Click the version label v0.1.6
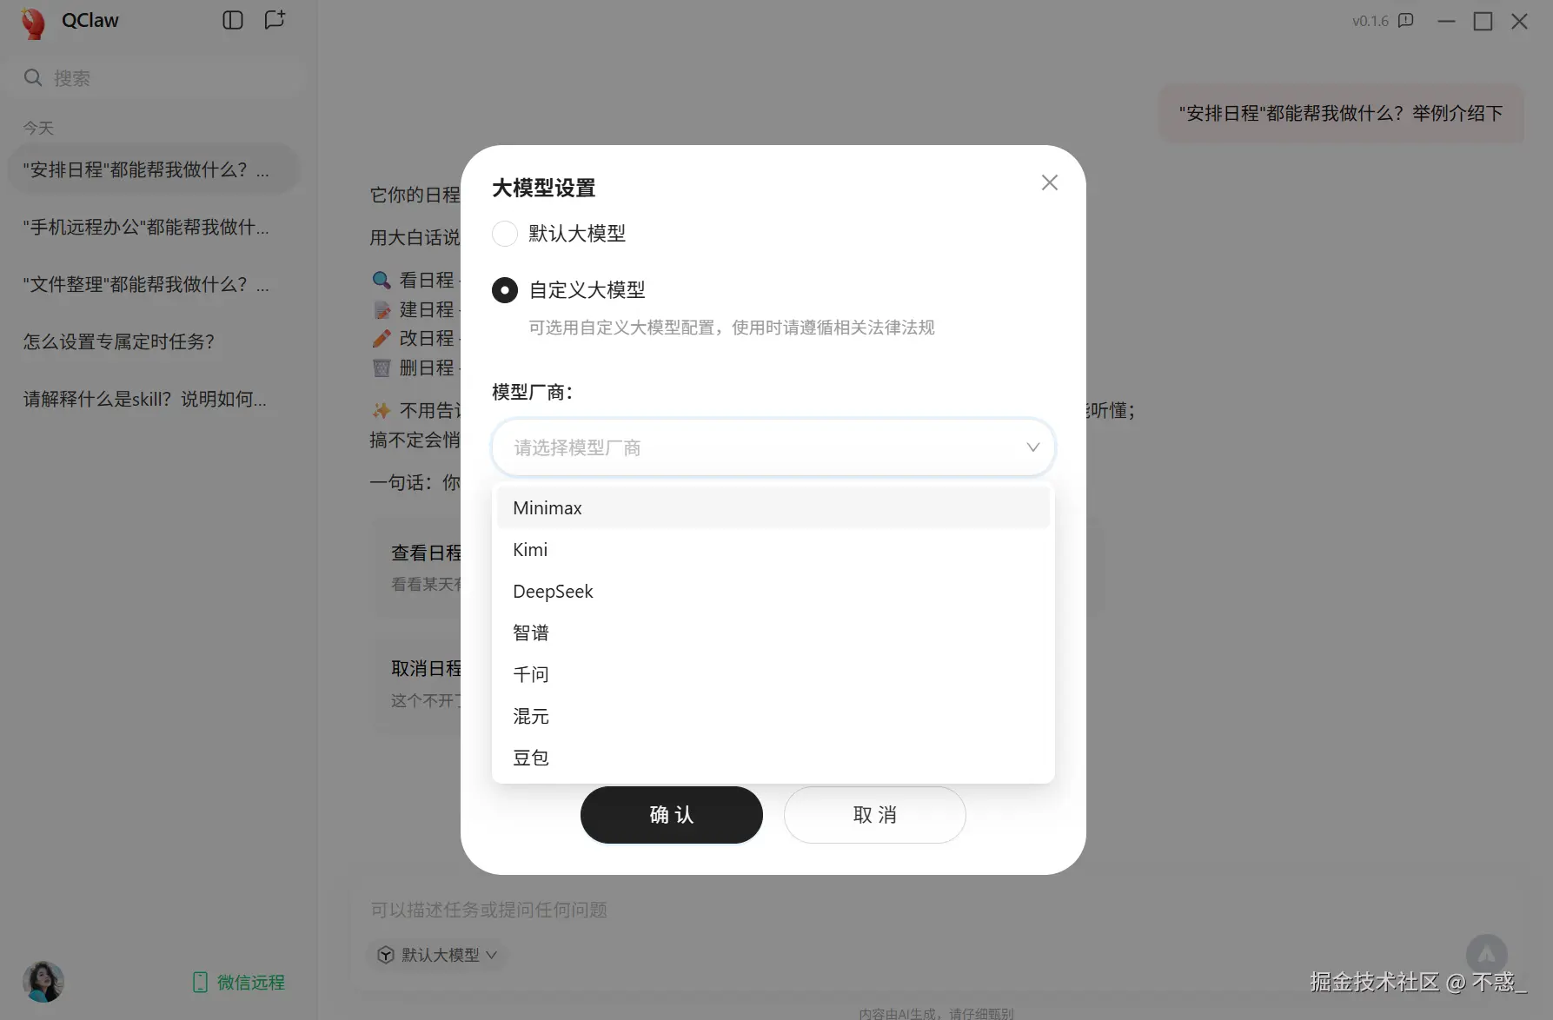 [1370, 21]
